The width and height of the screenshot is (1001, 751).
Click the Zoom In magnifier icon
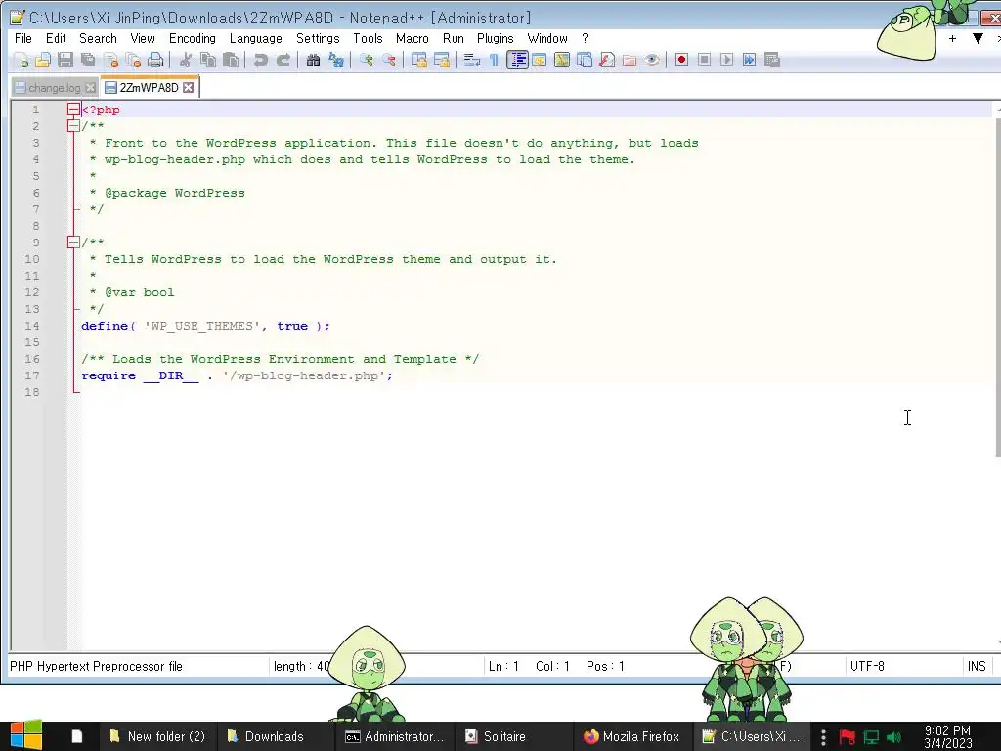367,60
